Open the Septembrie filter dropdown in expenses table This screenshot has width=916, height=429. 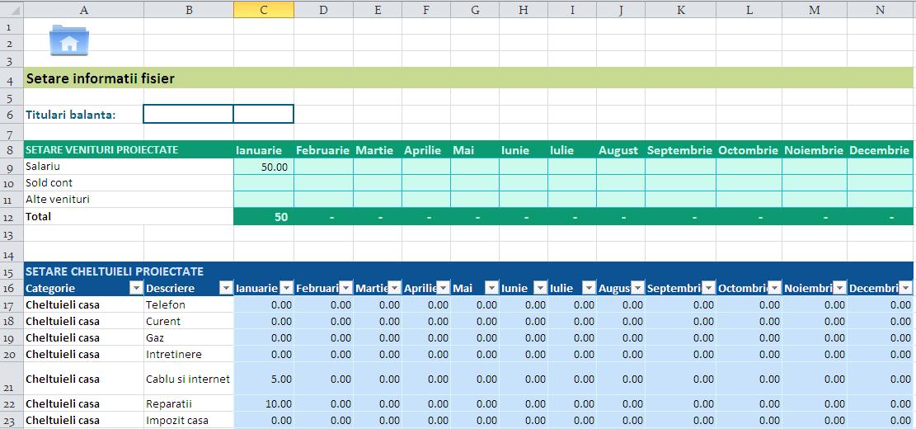709,288
